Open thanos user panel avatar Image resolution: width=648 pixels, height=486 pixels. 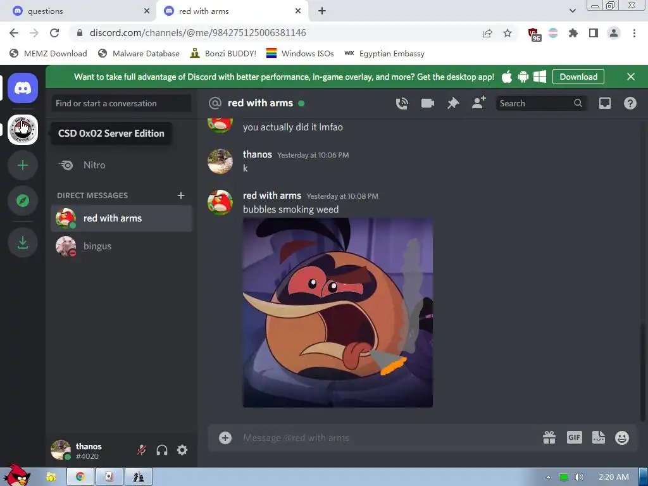(x=61, y=450)
